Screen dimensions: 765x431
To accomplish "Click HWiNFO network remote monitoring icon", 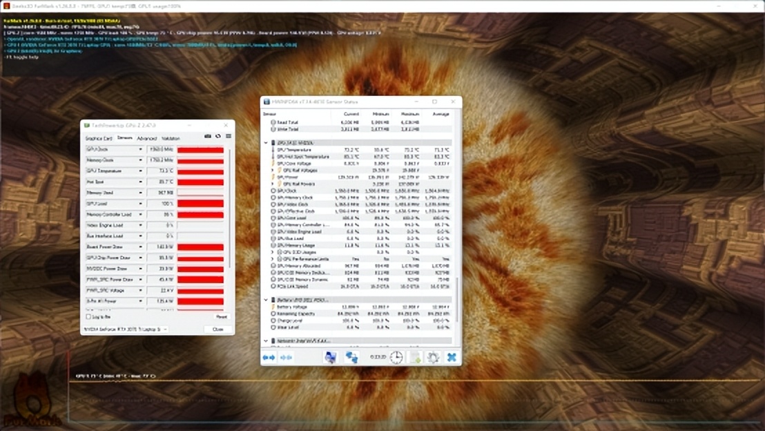I will (x=351, y=357).
